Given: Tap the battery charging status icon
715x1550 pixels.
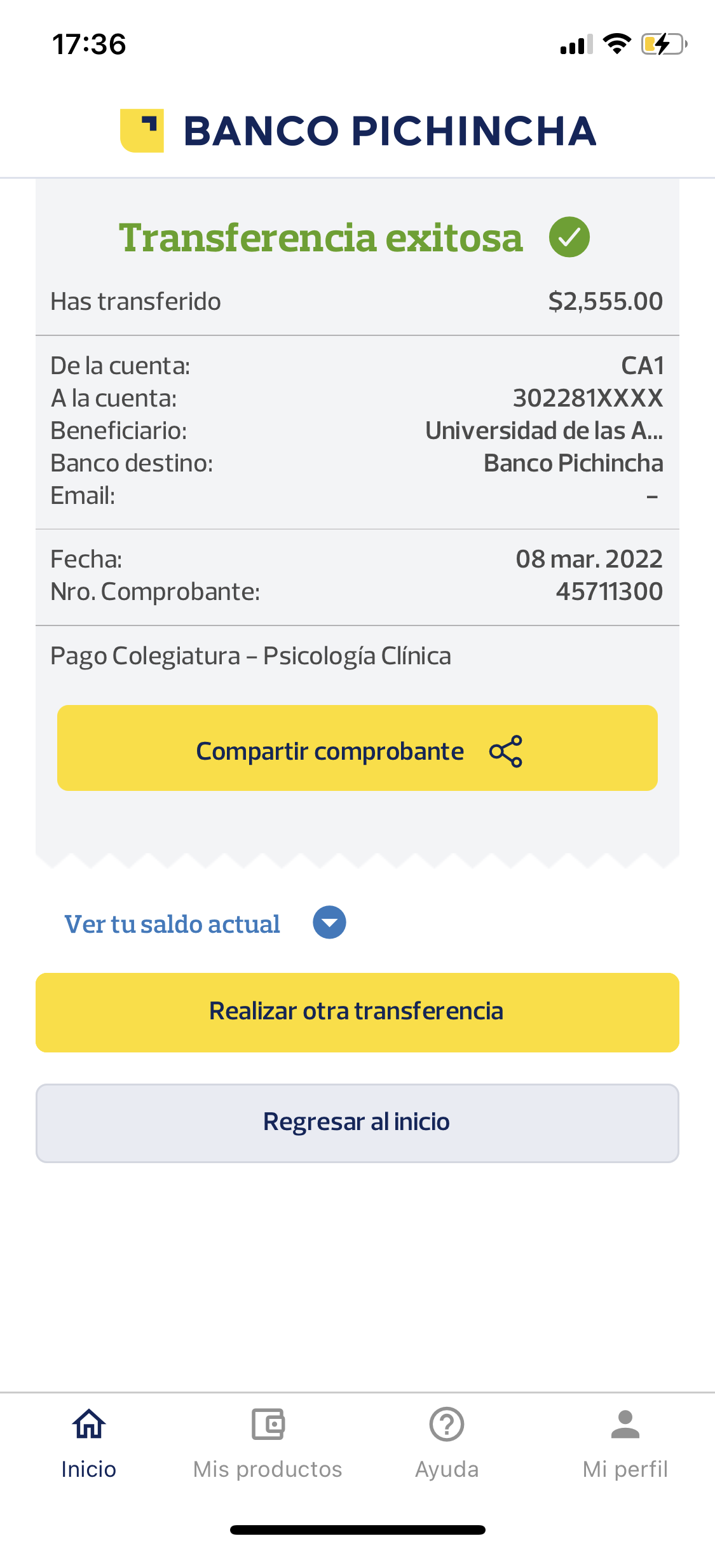Looking at the screenshot, I should 664,45.
